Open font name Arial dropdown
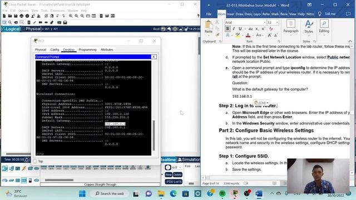Viewport: 356px width, 200px height. point(265,22)
